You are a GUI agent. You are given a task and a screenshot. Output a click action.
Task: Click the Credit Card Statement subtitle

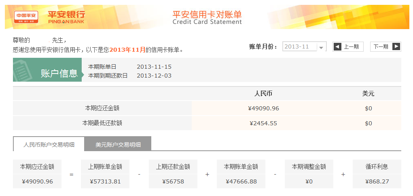207,22
